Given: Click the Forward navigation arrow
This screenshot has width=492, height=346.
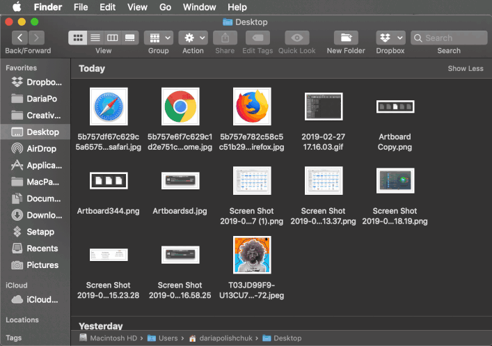Looking at the screenshot, I should coord(36,38).
